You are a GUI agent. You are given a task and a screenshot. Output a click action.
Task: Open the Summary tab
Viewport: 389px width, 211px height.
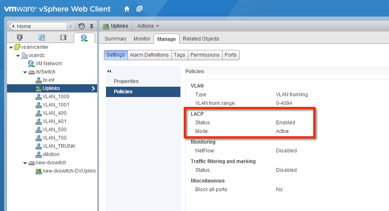click(x=115, y=39)
